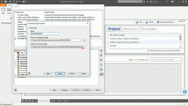Screen dimensions: 188x106
Task: Click Sign In in the title bar
Action: coord(154,1)
